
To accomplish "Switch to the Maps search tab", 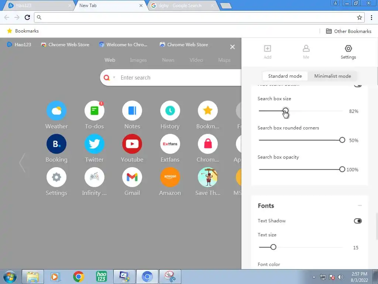I will pos(224,60).
